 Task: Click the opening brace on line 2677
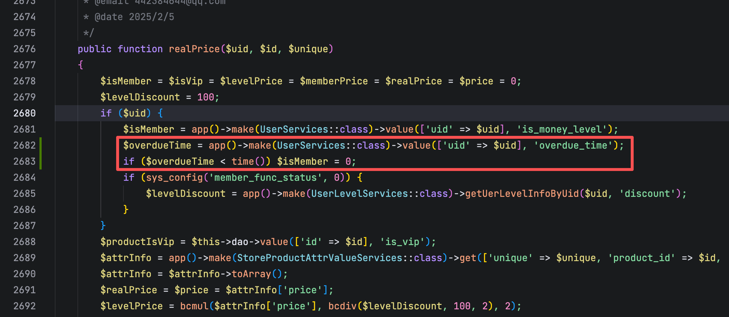point(81,65)
